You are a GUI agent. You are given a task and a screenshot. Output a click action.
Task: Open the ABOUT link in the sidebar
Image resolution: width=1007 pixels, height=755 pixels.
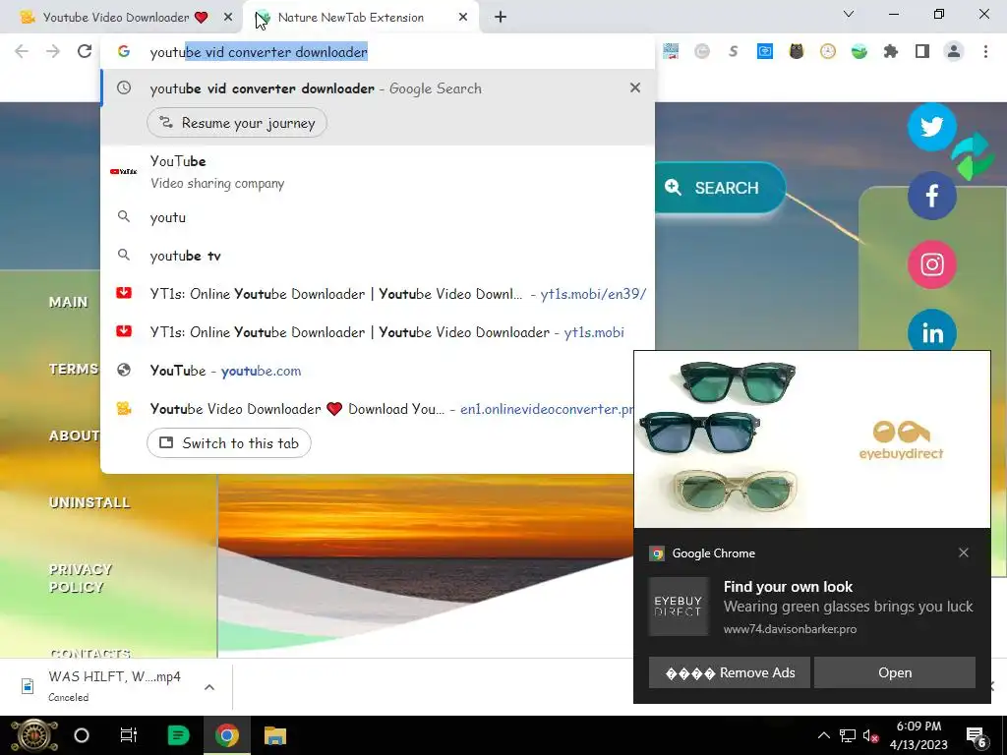pos(75,436)
